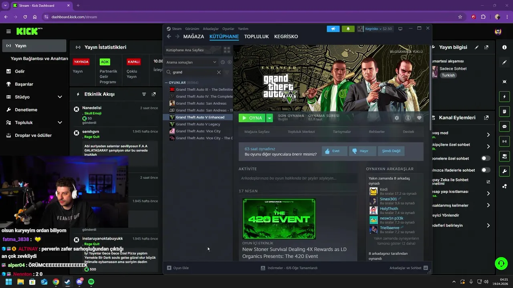Screen dimensions: 513x288
Task: Collapse OYUNLAR section in library
Action: (166, 83)
